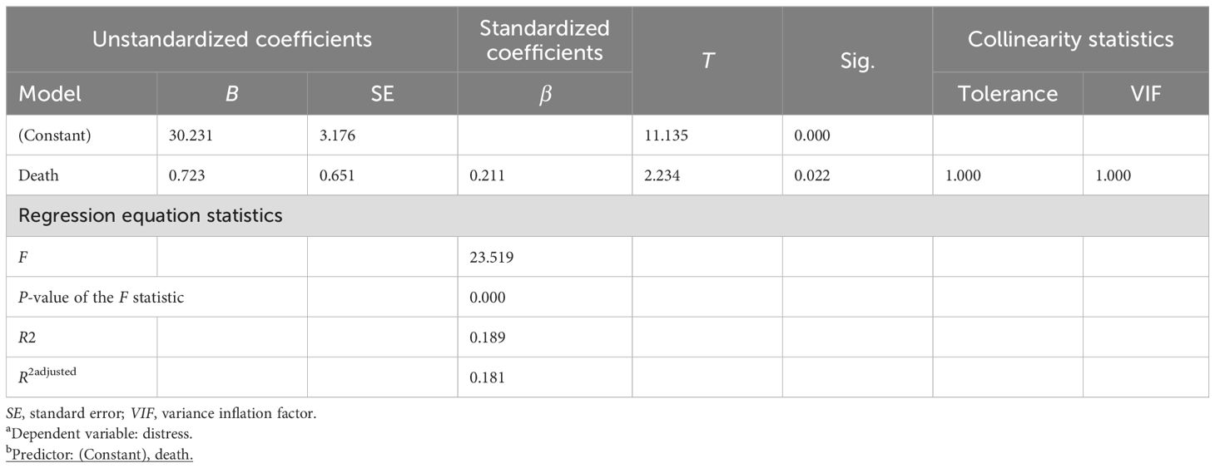Click the "Sig." column header
The width and height of the screenshot is (1215, 468).
pyautogui.click(x=857, y=62)
